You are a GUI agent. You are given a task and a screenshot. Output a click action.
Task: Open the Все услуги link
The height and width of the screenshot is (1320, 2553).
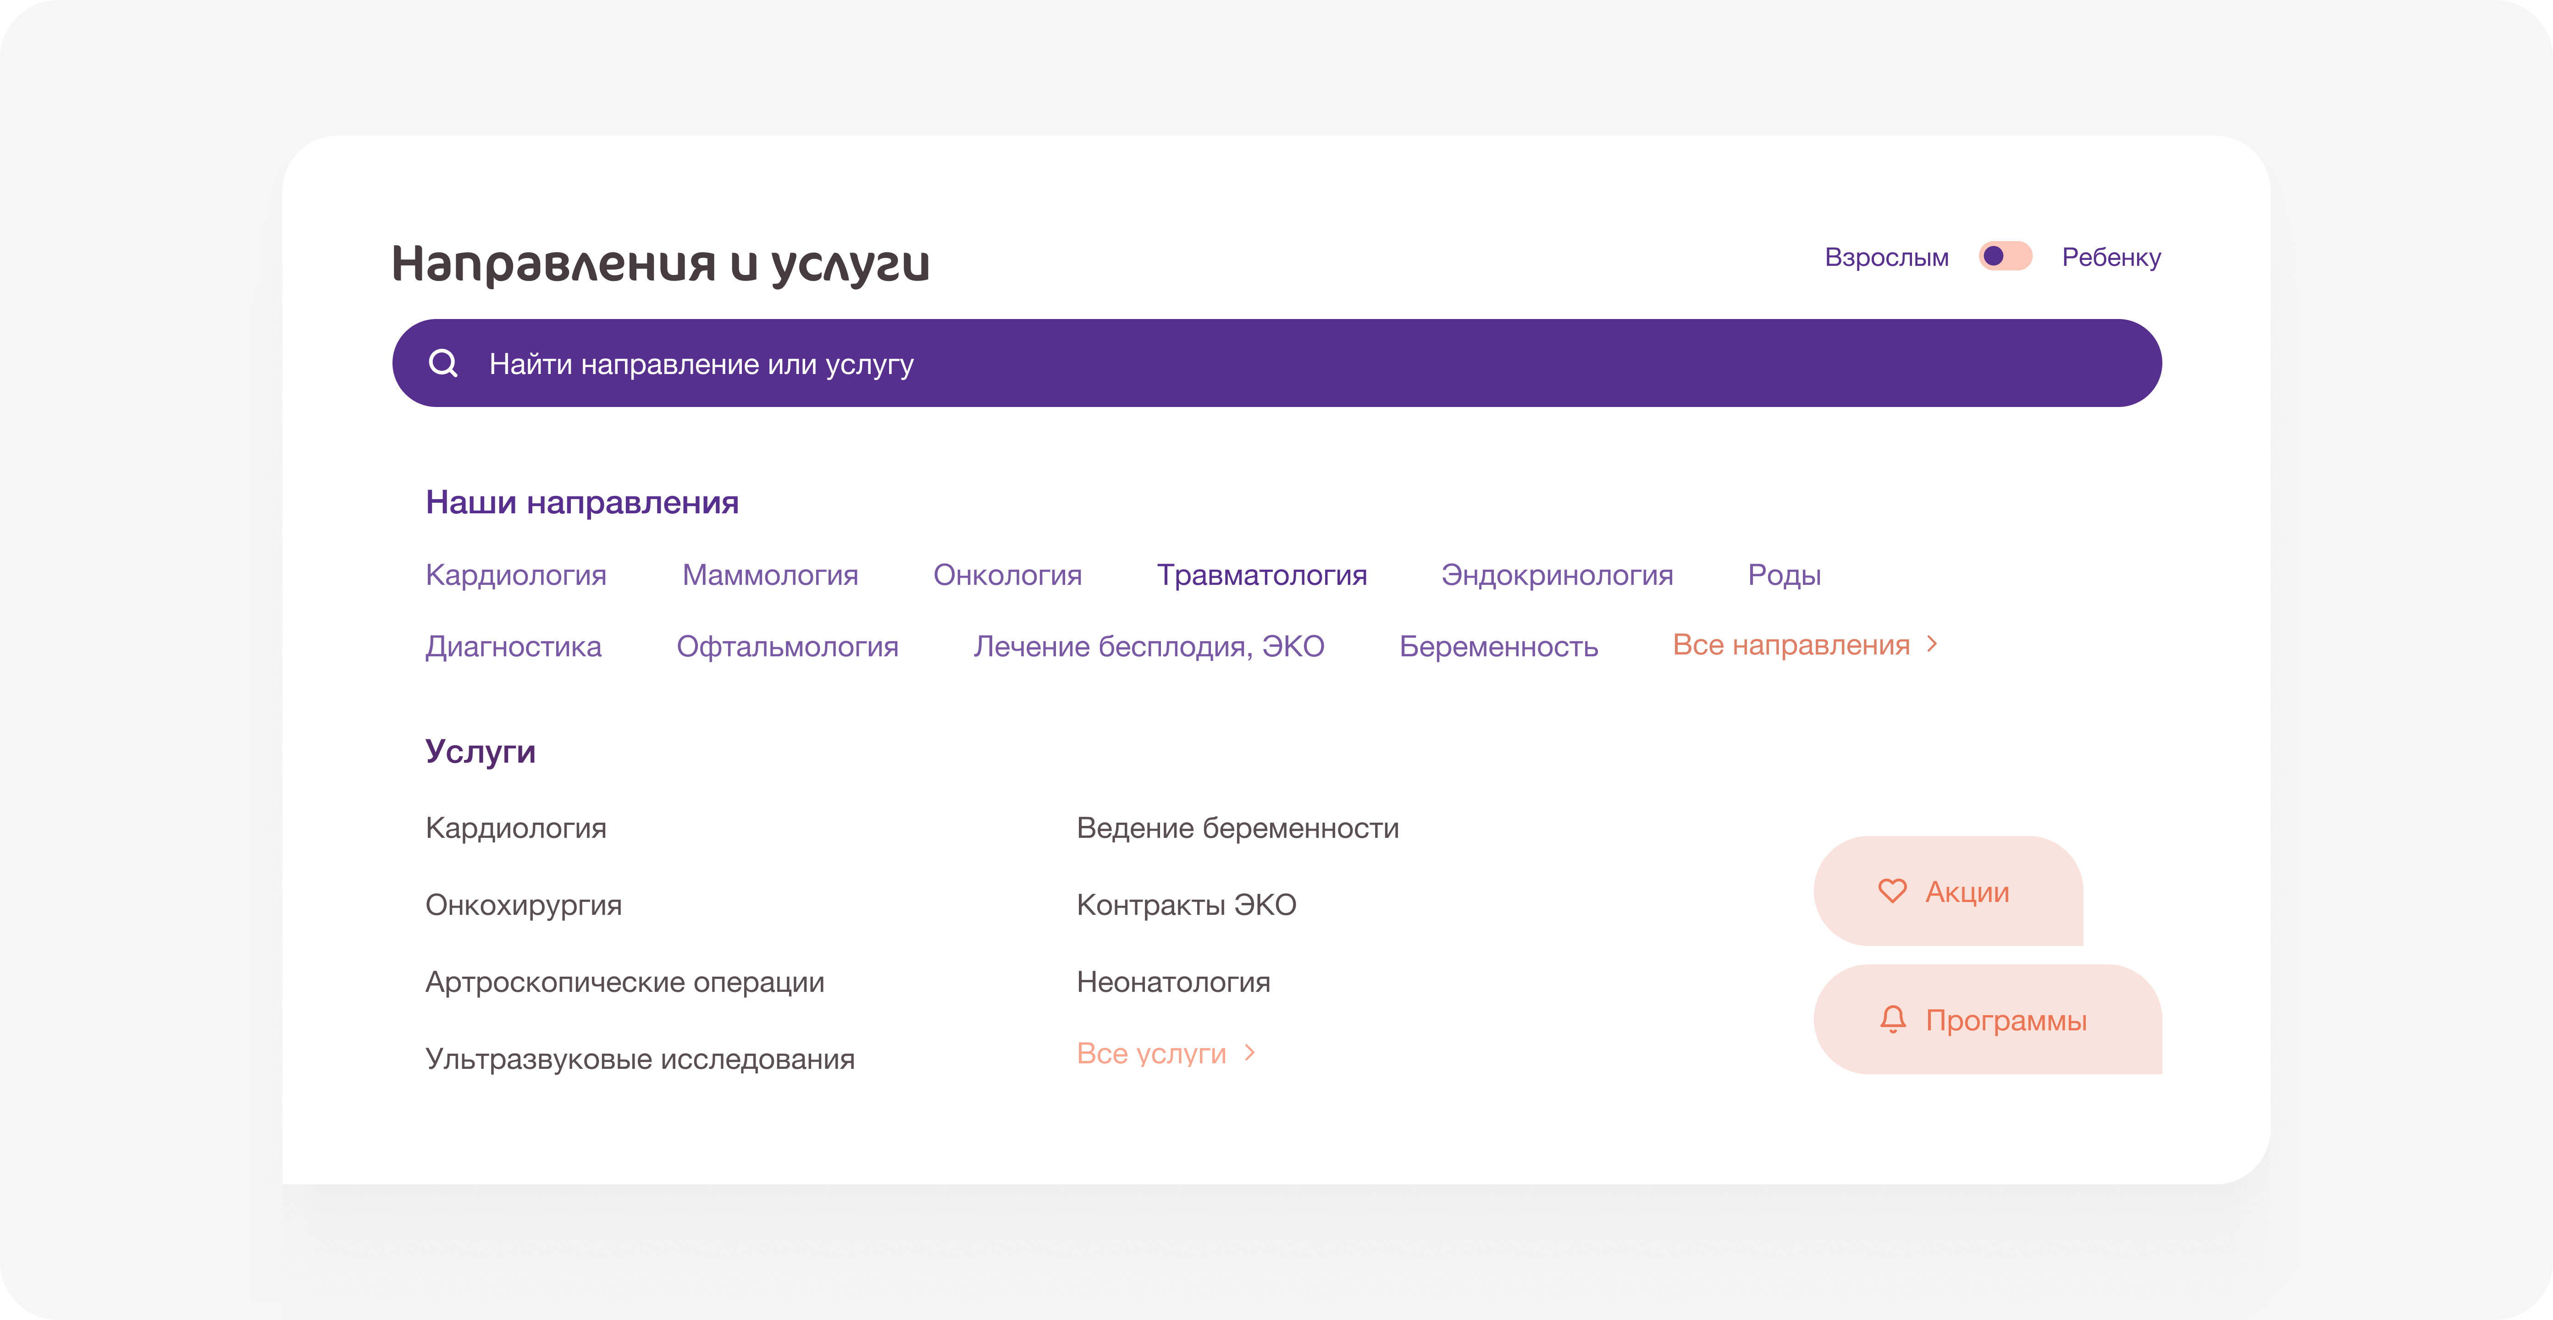(x=1150, y=1053)
